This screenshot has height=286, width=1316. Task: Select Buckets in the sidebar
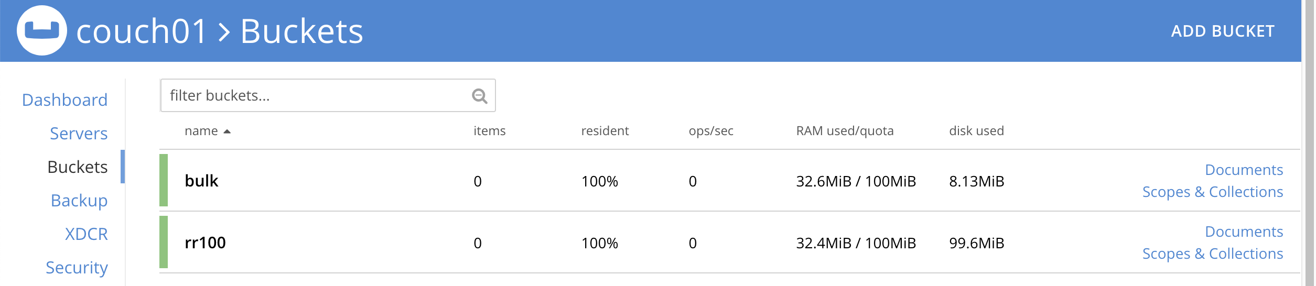(x=78, y=167)
